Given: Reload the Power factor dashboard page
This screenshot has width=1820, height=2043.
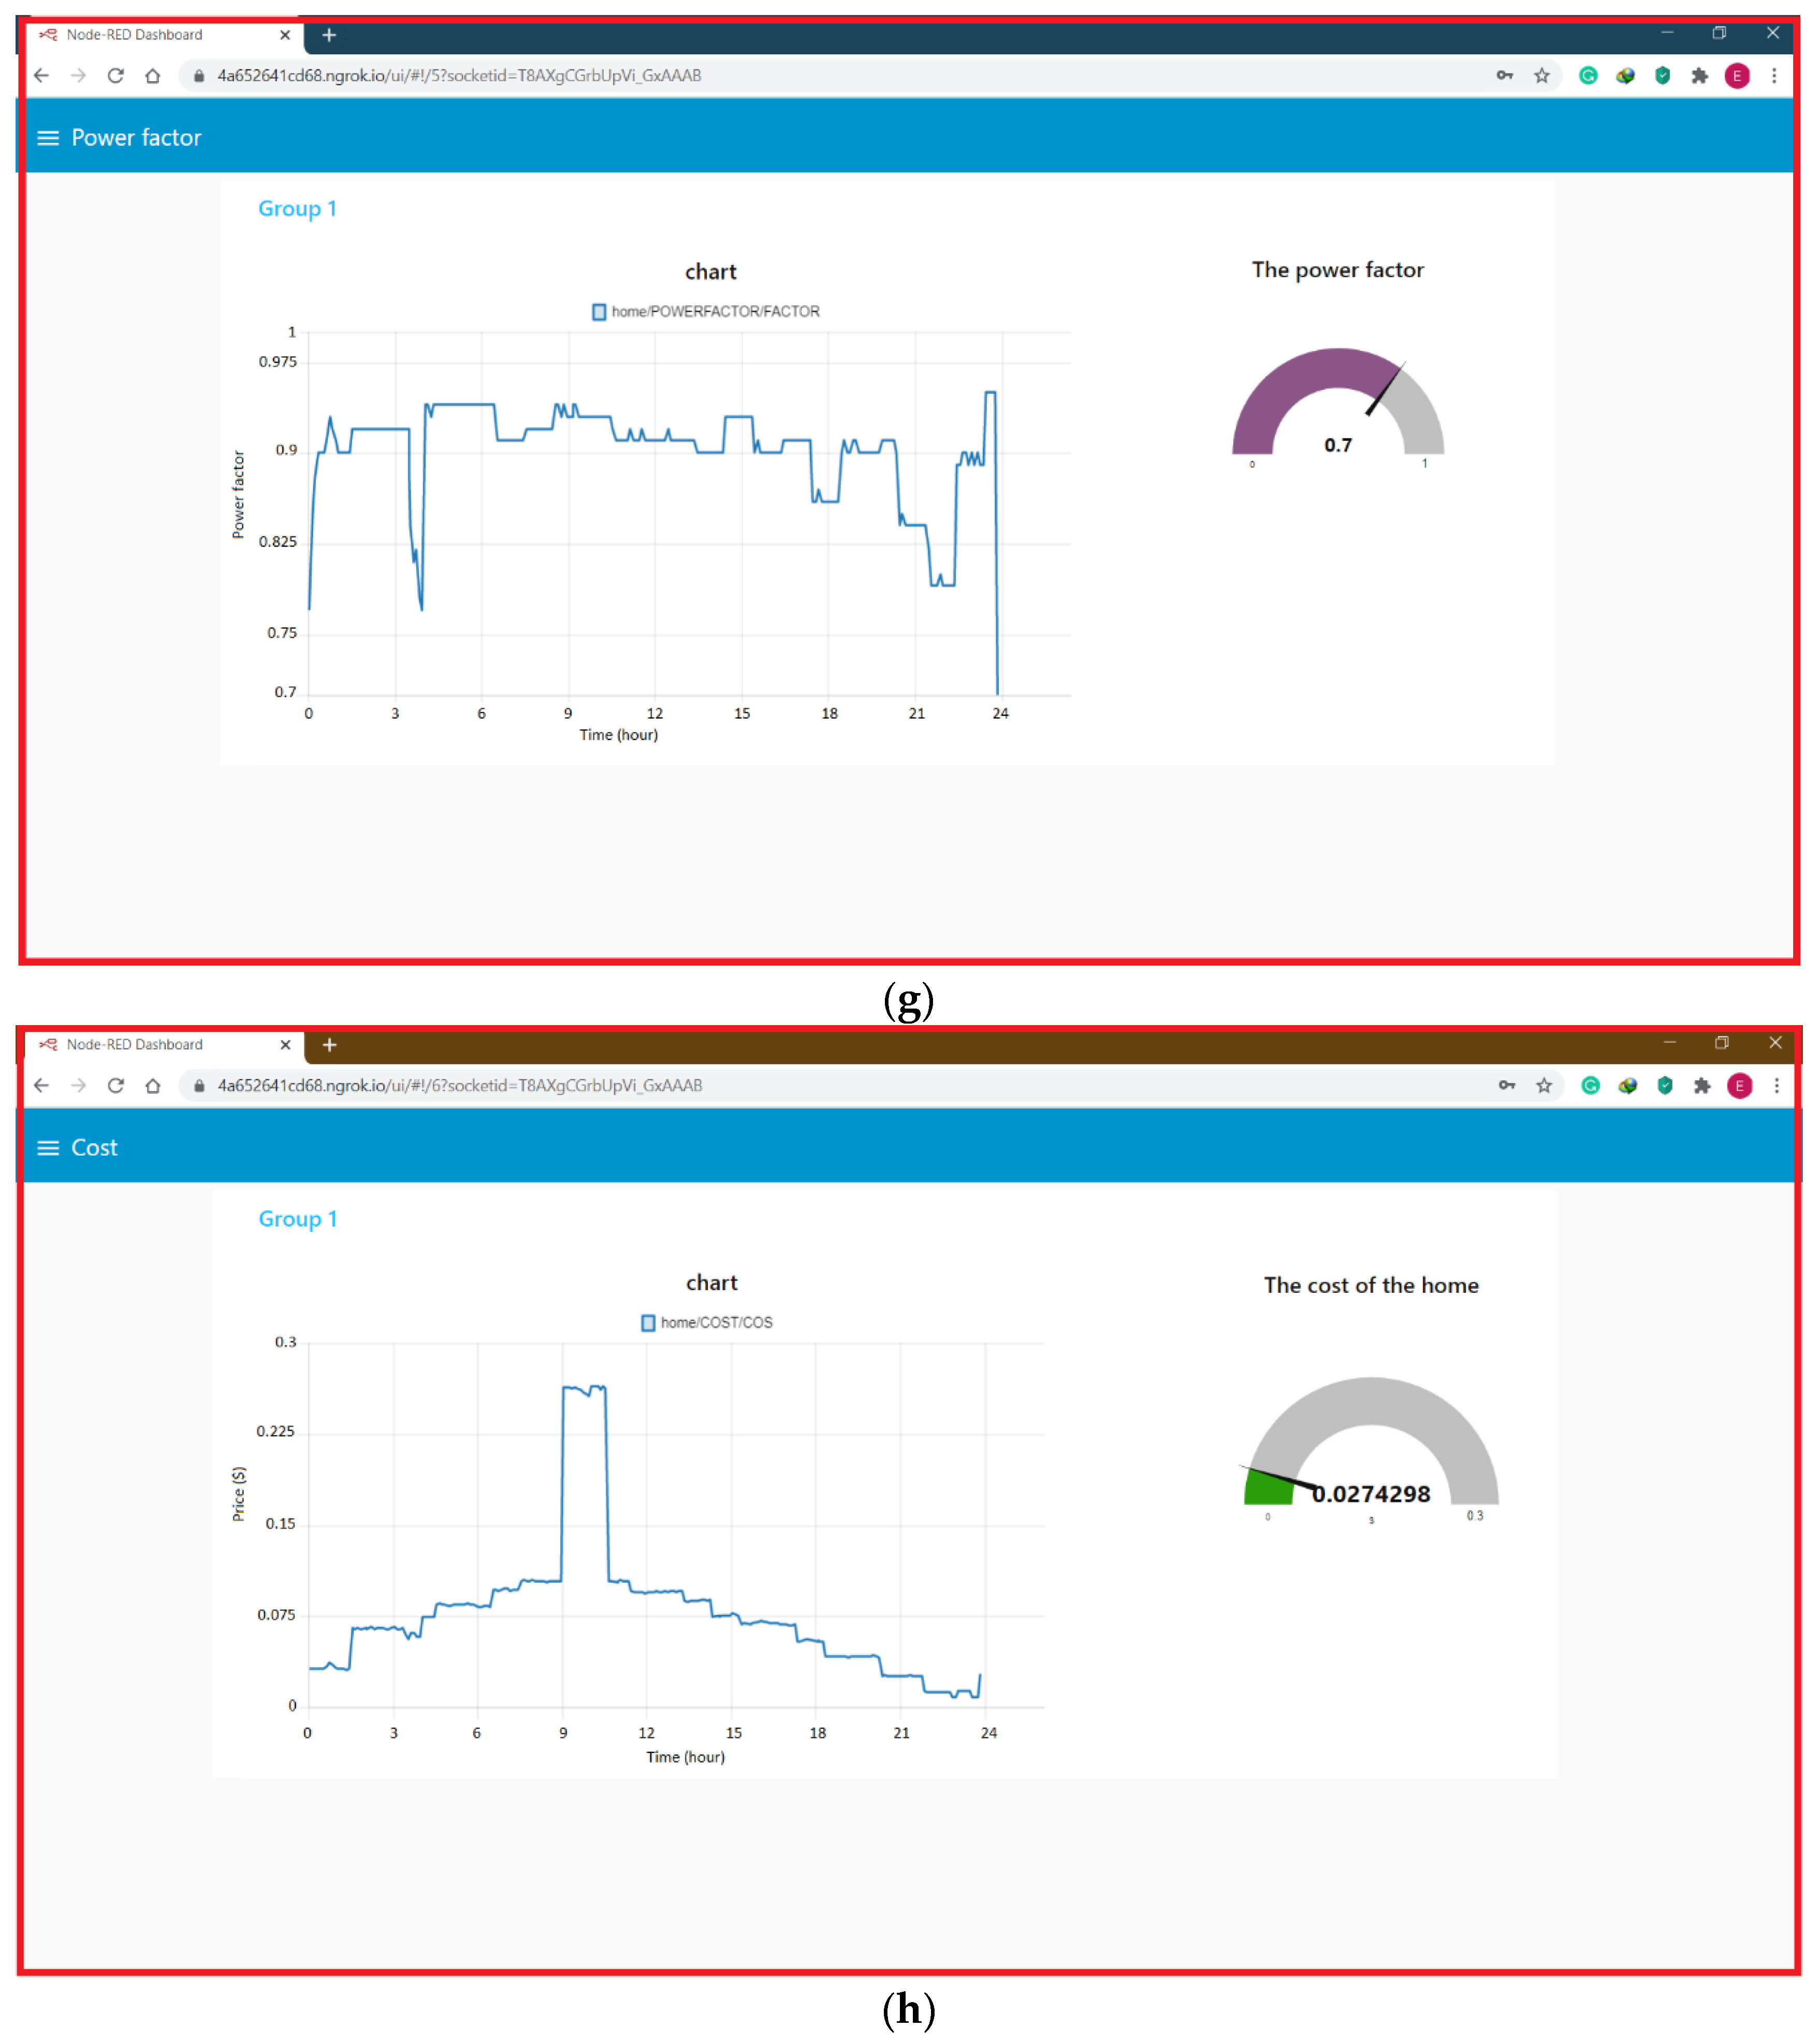Looking at the screenshot, I should (x=116, y=76).
